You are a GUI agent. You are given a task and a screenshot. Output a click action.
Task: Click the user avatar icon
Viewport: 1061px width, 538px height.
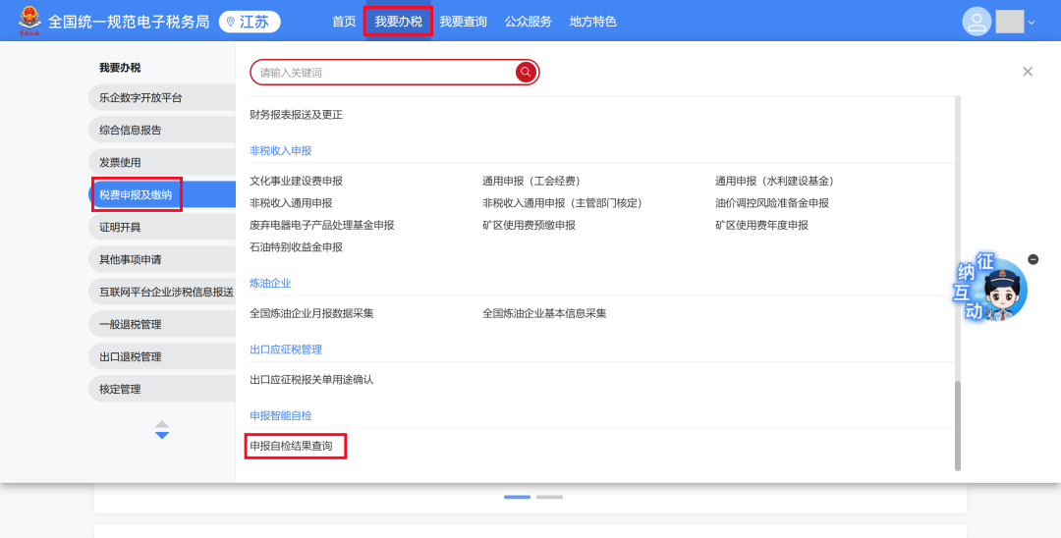977,22
